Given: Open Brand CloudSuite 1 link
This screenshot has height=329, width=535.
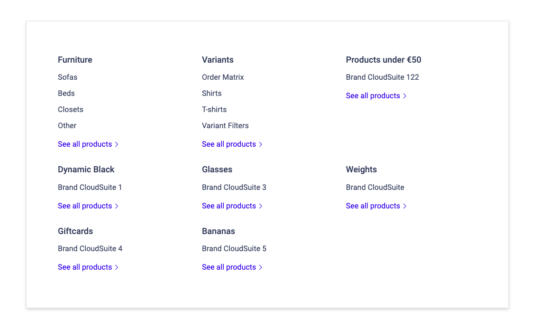Looking at the screenshot, I should click(x=90, y=187).
